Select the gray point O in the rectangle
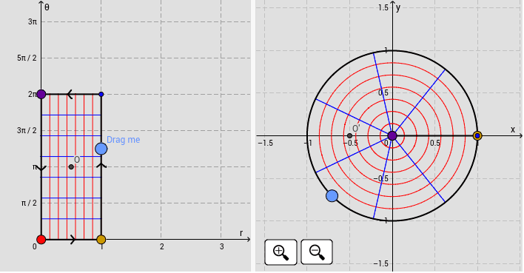Screen dimensions: 524x273 (x=71, y=166)
